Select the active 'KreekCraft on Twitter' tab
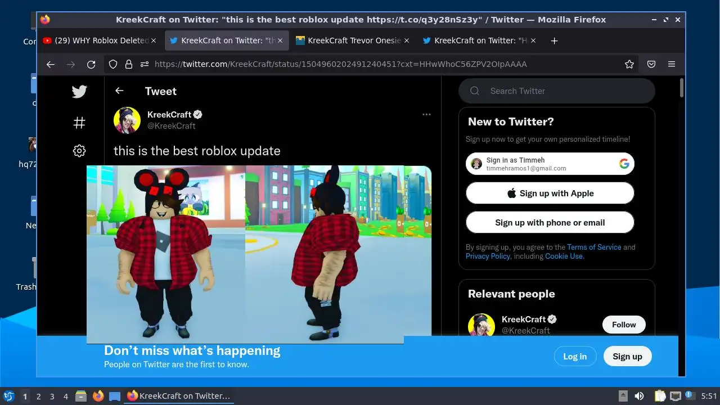 (227, 40)
